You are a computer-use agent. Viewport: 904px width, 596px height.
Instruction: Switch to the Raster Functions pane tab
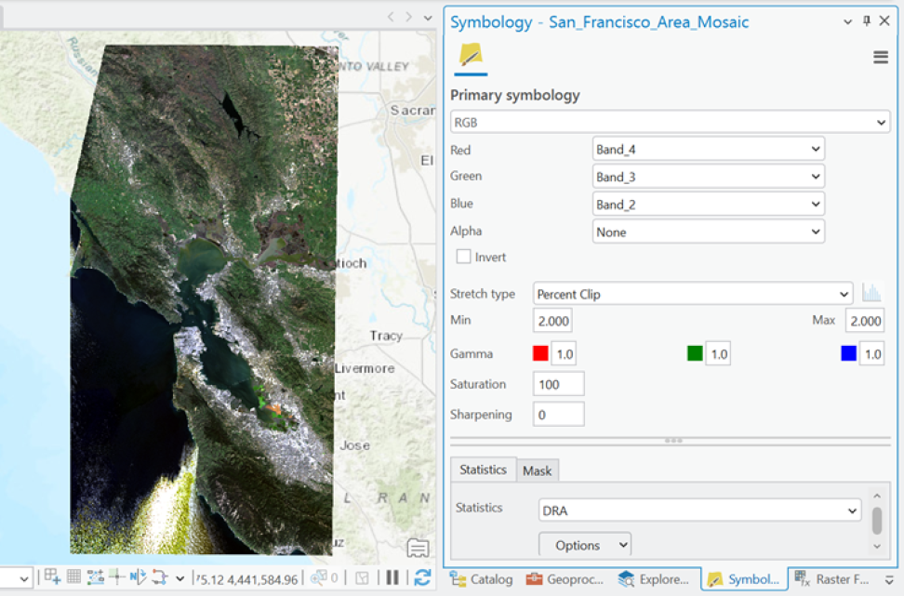pos(832,579)
